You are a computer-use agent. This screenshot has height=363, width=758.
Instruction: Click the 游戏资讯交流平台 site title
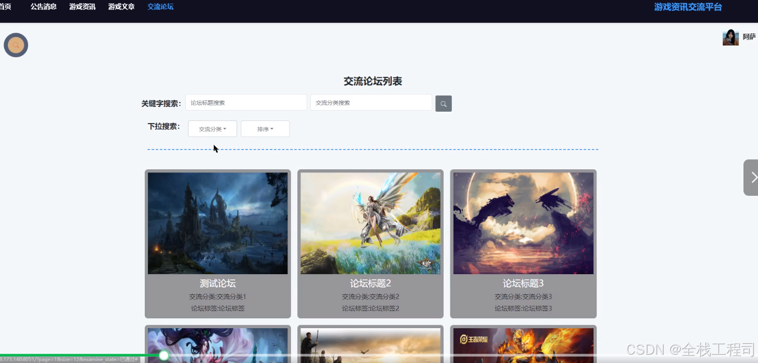(688, 7)
